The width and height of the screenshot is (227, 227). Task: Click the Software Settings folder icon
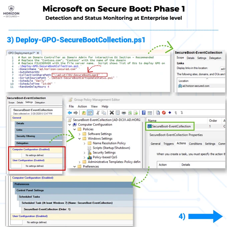point(84,134)
